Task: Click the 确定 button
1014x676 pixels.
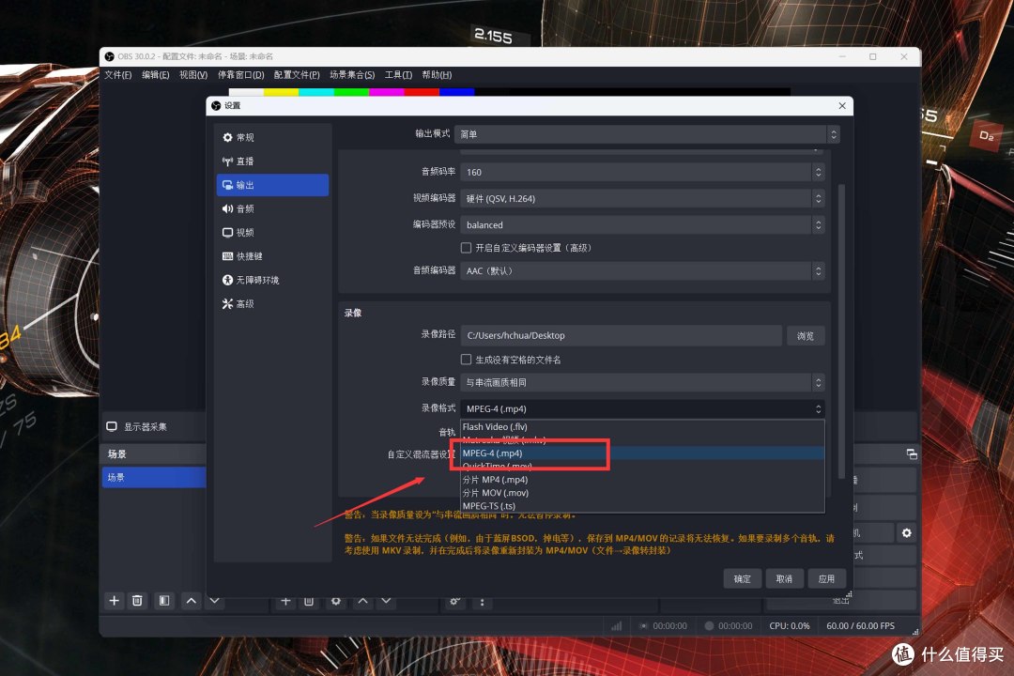Action: click(743, 579)
